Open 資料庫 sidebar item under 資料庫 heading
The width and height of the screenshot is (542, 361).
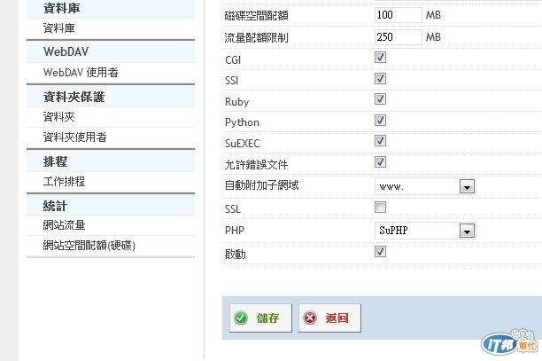(58, 28)
